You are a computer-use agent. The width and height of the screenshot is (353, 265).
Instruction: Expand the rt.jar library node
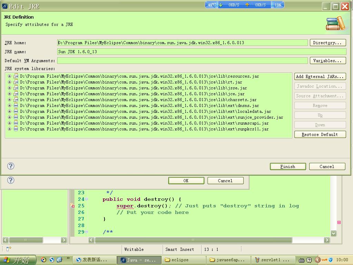point(9,82)
